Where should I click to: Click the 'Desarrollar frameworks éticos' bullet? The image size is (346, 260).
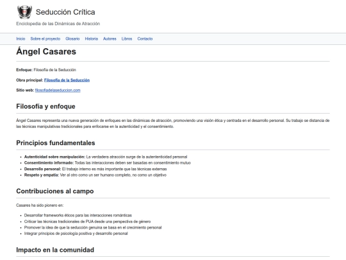(x=78, y=215)
